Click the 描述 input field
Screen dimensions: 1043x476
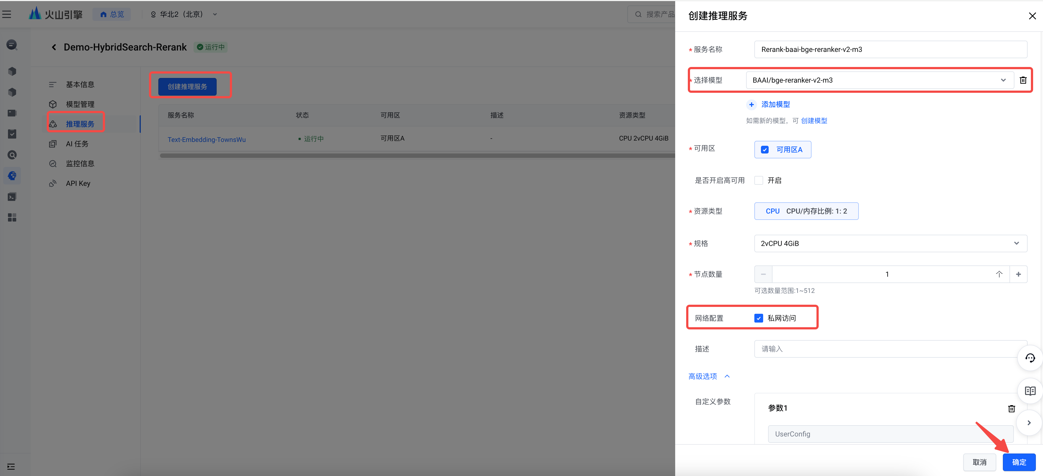890,349
